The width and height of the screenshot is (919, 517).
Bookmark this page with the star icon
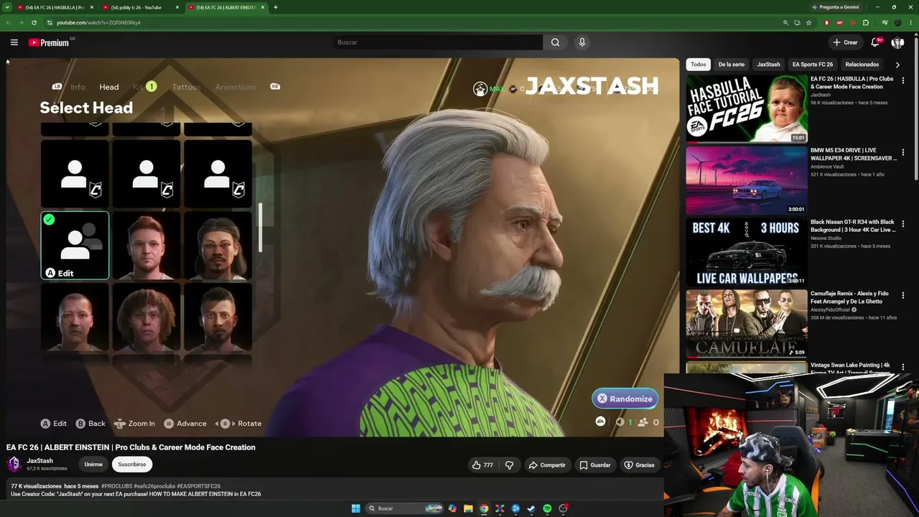coord(809,22)
